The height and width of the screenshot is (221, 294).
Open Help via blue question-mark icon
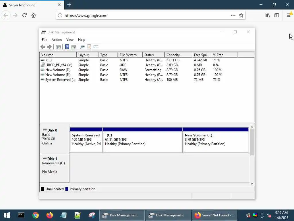67,47
